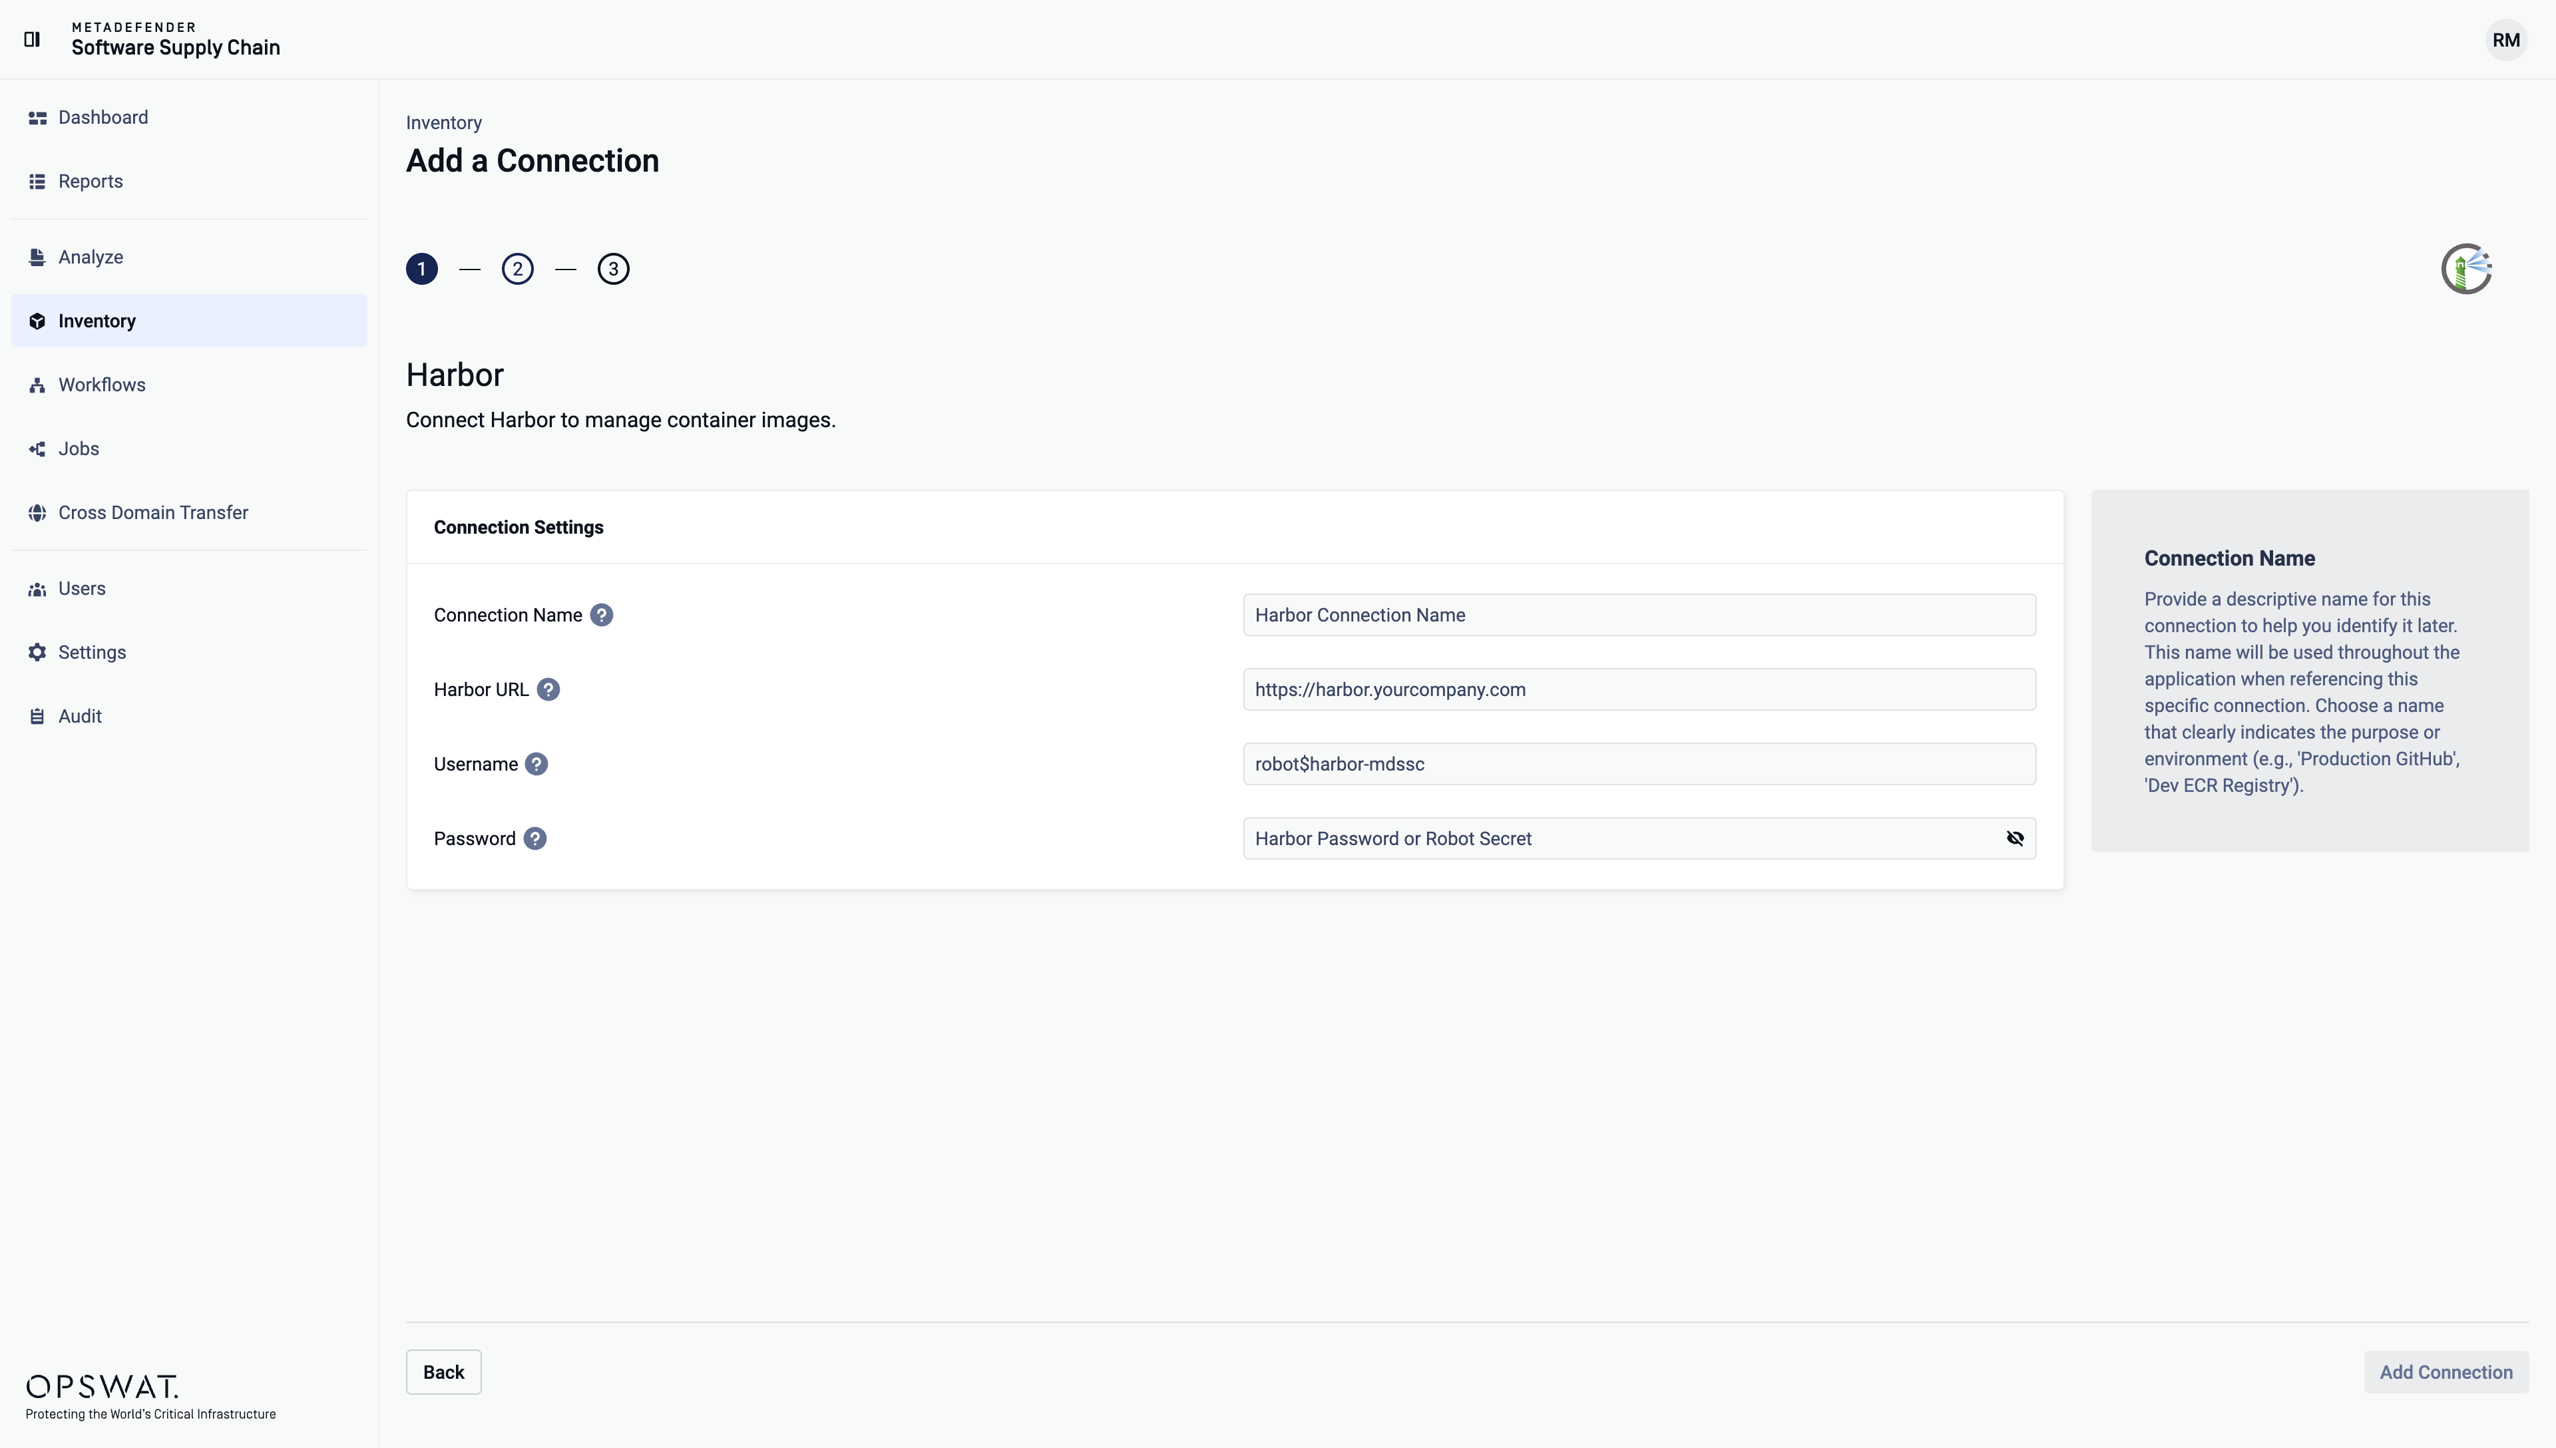Image resolution: width=2556 pixels, height=1448 pixels.
Task: Click the Workflows hierarchy icon
Action: (37, 385)
